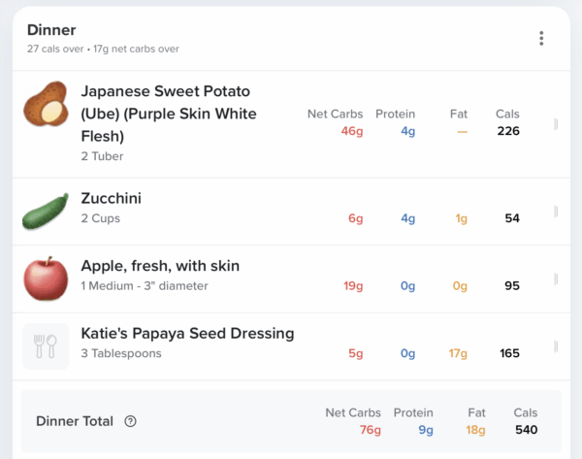Viewport: 582px width, 459px height.
Task: Select the Apple, fresh, with skin entry
Action: pos(160,266)
